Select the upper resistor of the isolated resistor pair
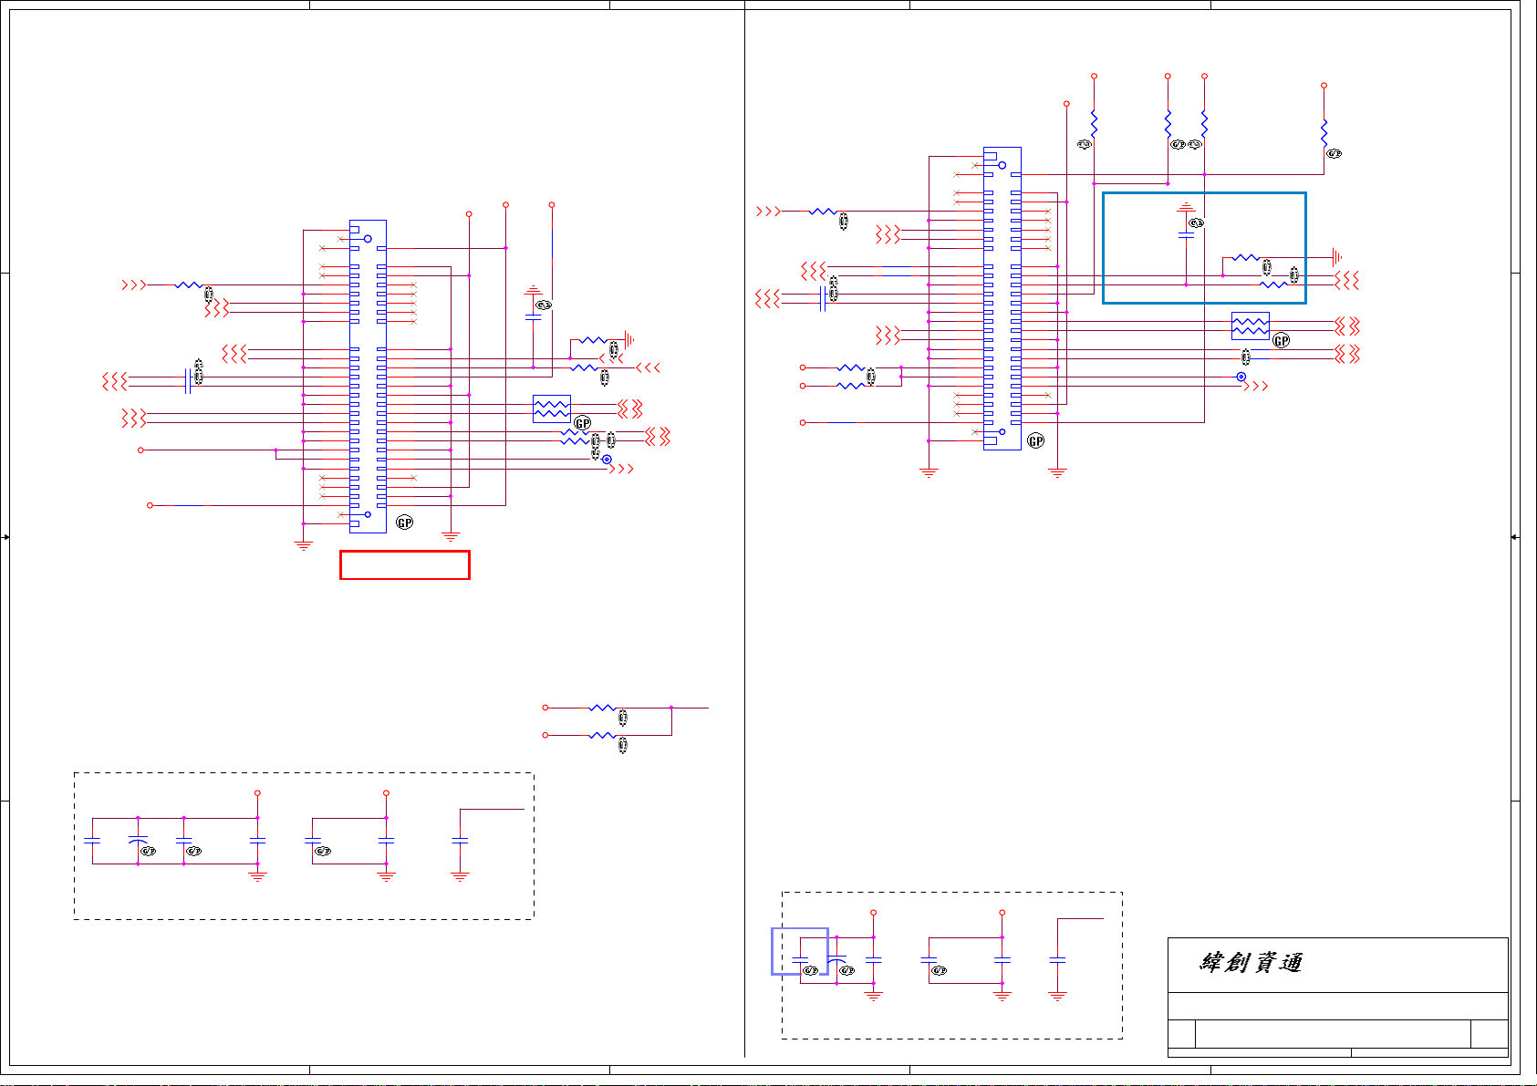This screenshot has height=1086, width=1537. [x=602, y=708]
